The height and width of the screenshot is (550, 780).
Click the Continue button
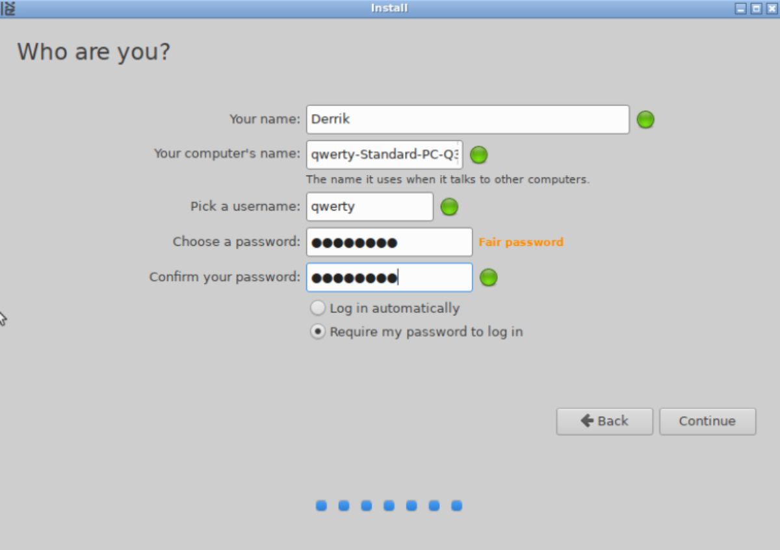click(x=707, y=421)
